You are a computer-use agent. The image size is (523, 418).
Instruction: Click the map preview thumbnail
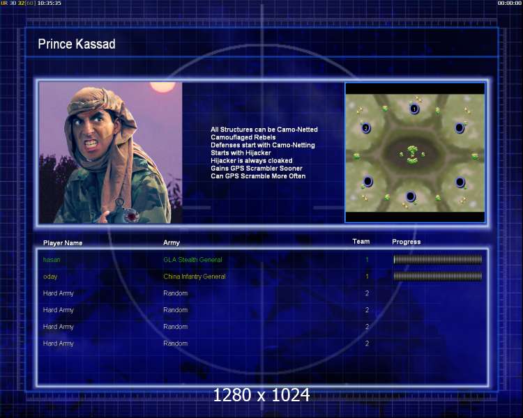click(415, 153)
